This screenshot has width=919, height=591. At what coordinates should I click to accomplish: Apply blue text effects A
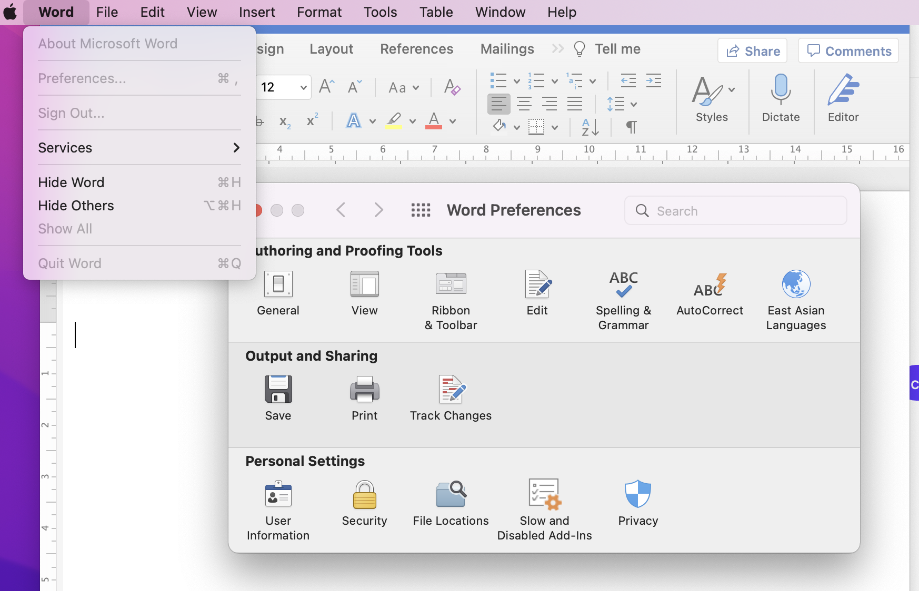354,121
